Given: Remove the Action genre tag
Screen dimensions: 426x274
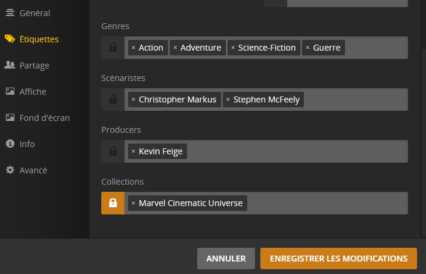Looking at the screenshot, I should tap(133, 48).
